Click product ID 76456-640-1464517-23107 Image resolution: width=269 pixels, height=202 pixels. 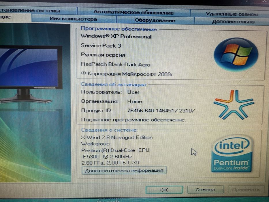click(161, 111)
